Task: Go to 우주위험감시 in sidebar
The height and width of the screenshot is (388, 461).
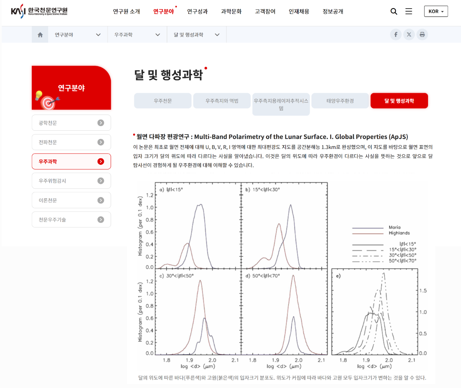Action: point(71,181)
